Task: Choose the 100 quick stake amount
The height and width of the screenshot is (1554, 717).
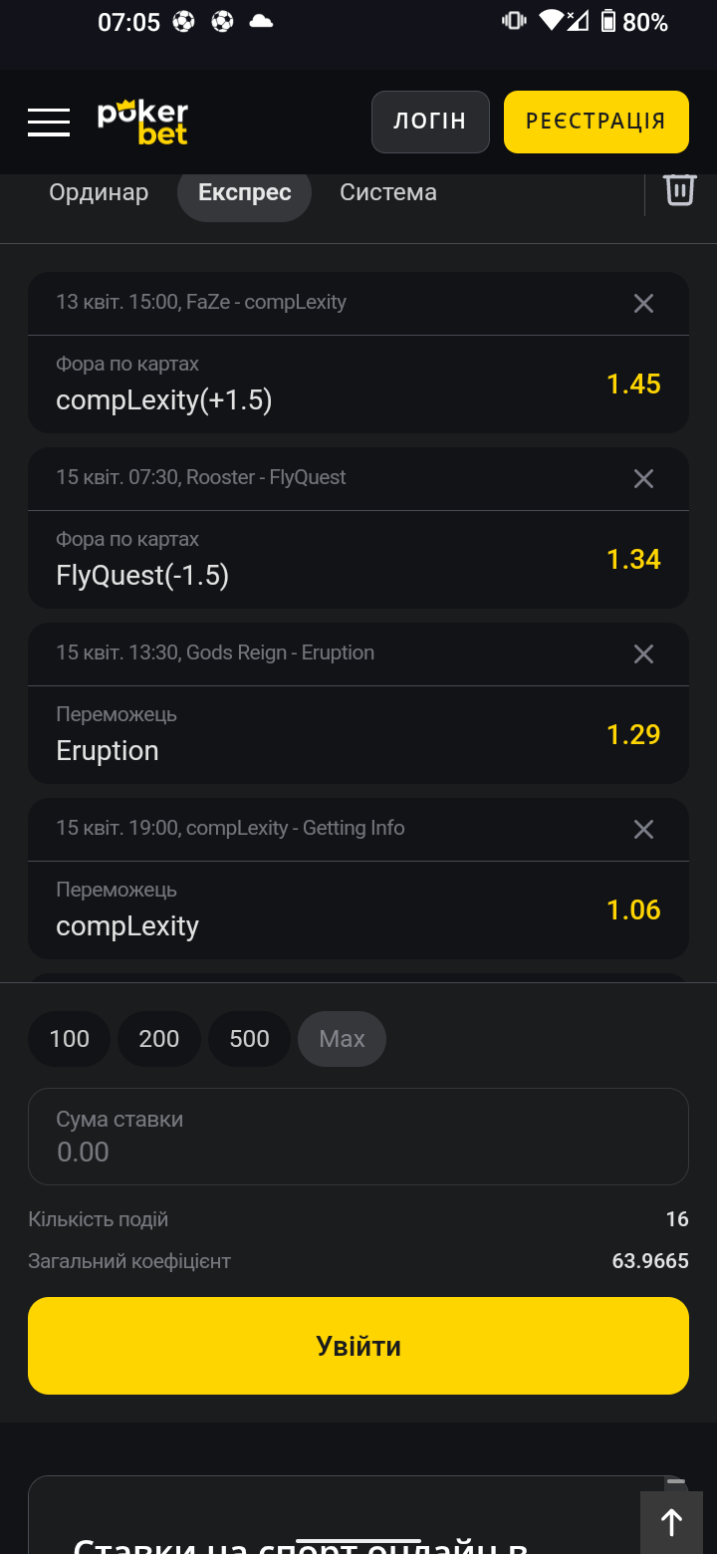Action: (x=70, y=1039)
